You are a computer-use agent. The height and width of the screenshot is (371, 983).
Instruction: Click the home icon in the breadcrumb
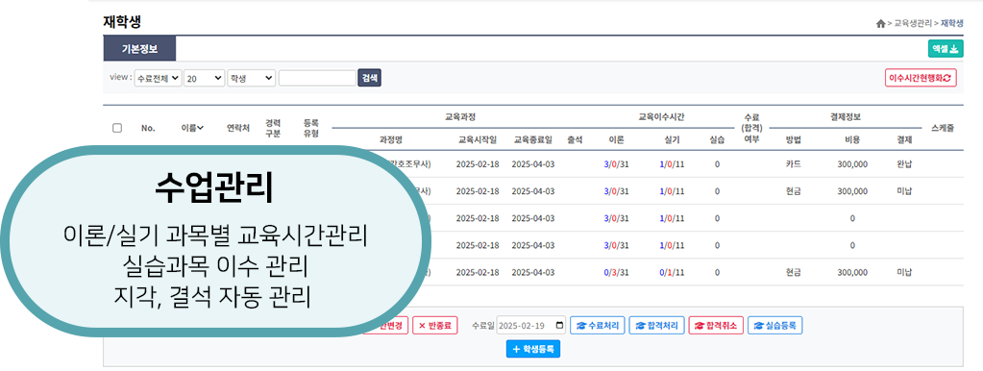881,23
